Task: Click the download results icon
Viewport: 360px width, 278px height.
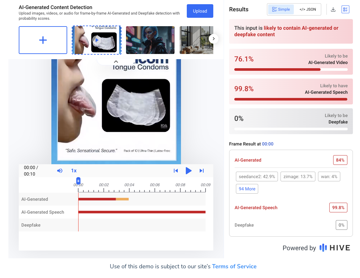Action: pyautogui.click(x=333, y=9)
